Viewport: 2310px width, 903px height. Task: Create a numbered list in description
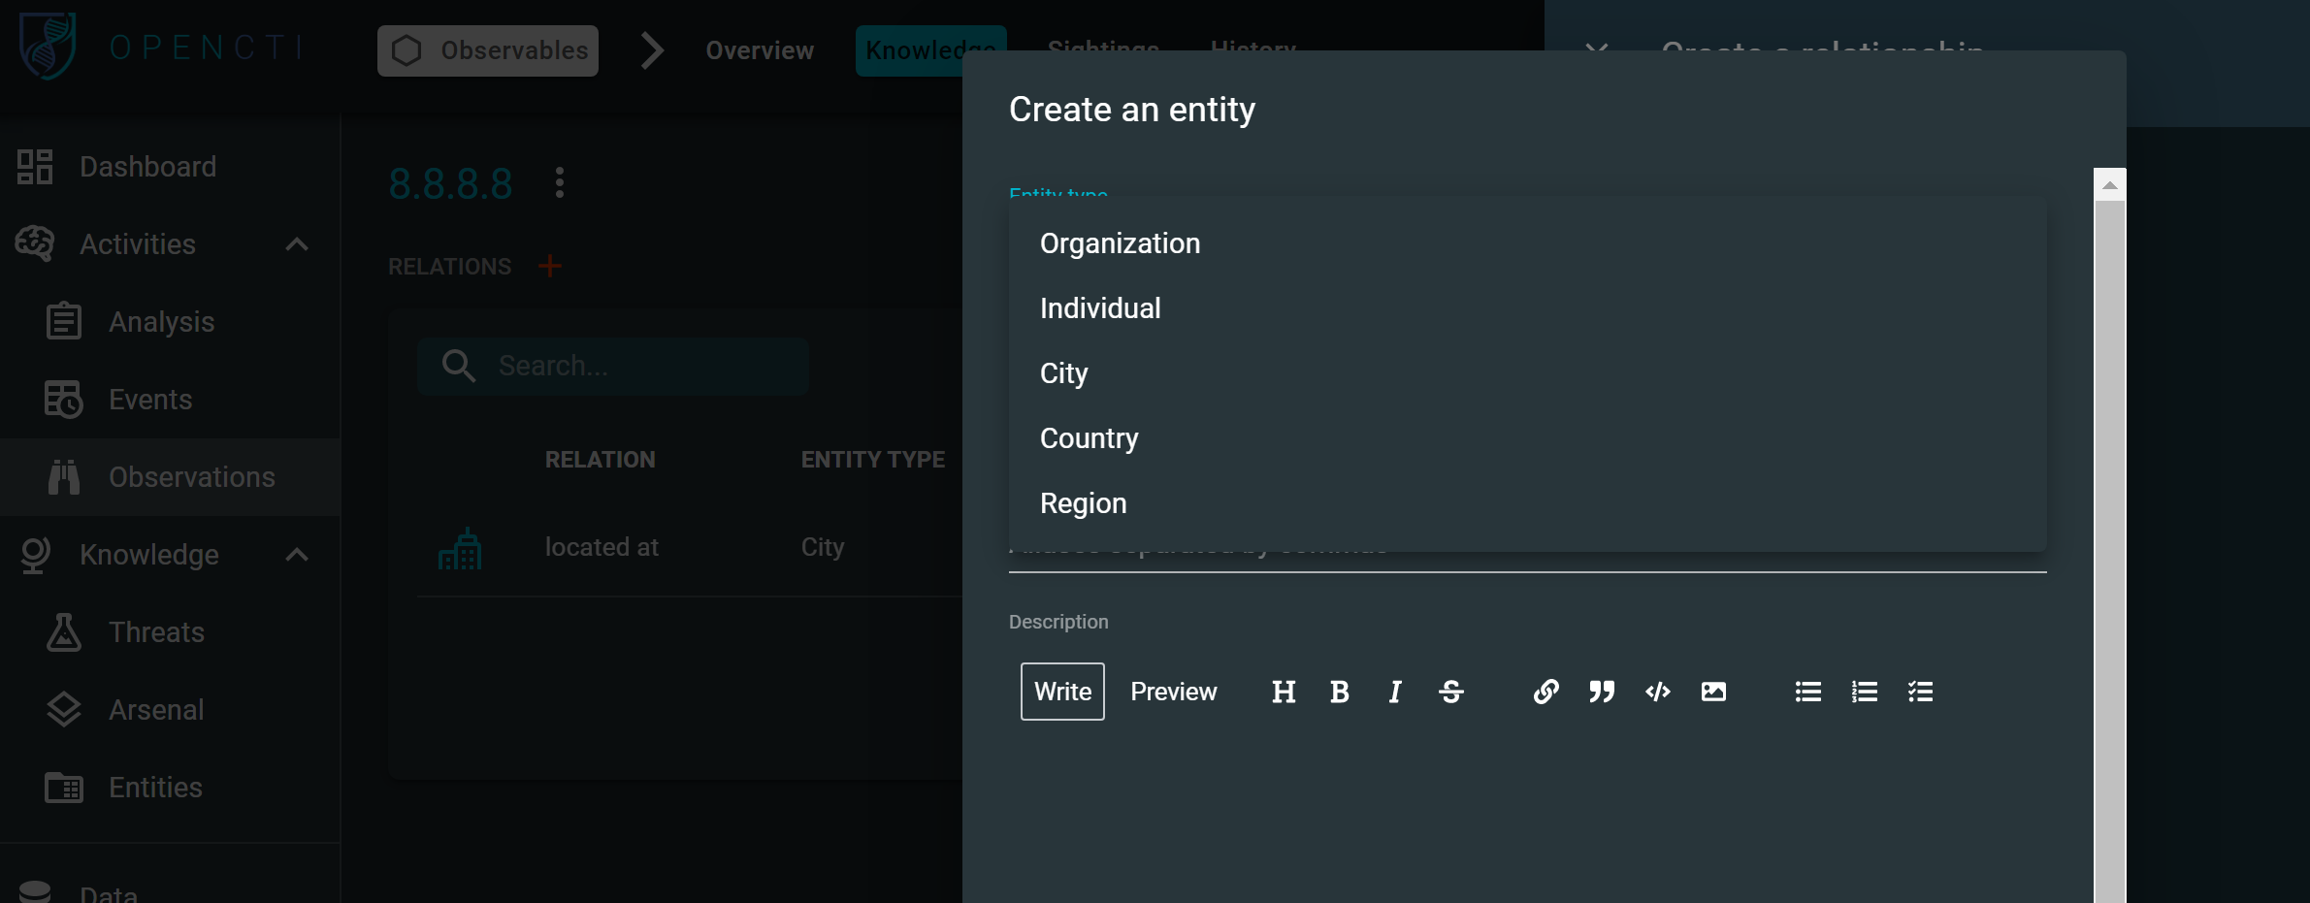1864,692
